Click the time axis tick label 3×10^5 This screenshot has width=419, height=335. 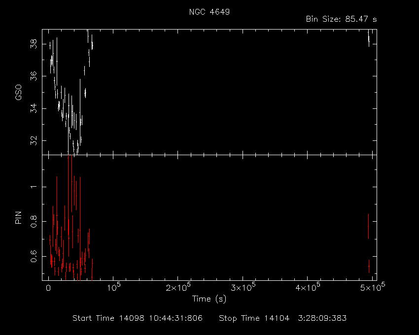(243, 287)
